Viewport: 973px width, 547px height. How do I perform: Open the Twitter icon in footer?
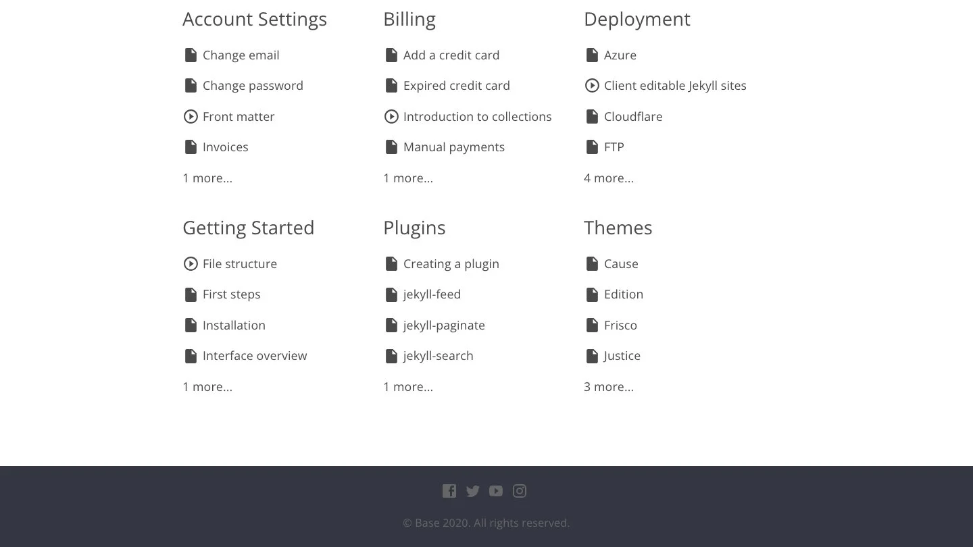click(473, 491)
